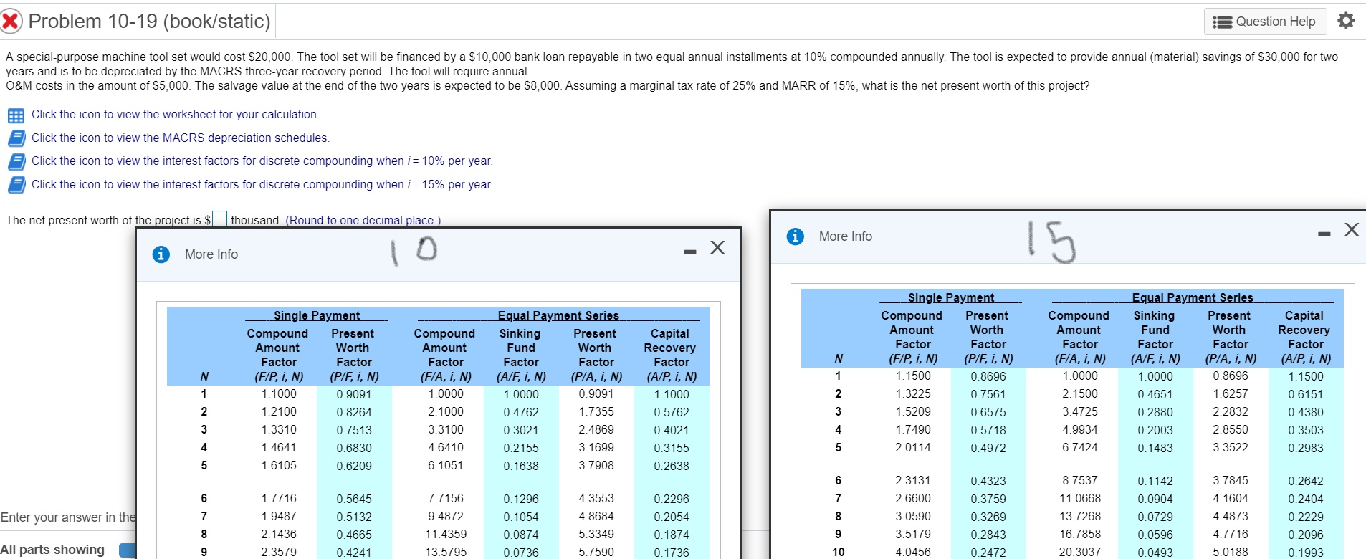Screen dimensions: 1366x559
Task: Click 'More Info' title in 10% window
Action: [211, 254]
